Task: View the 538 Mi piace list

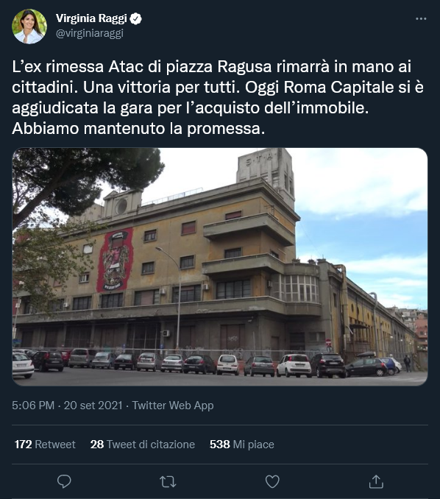Action: (242, 445)
